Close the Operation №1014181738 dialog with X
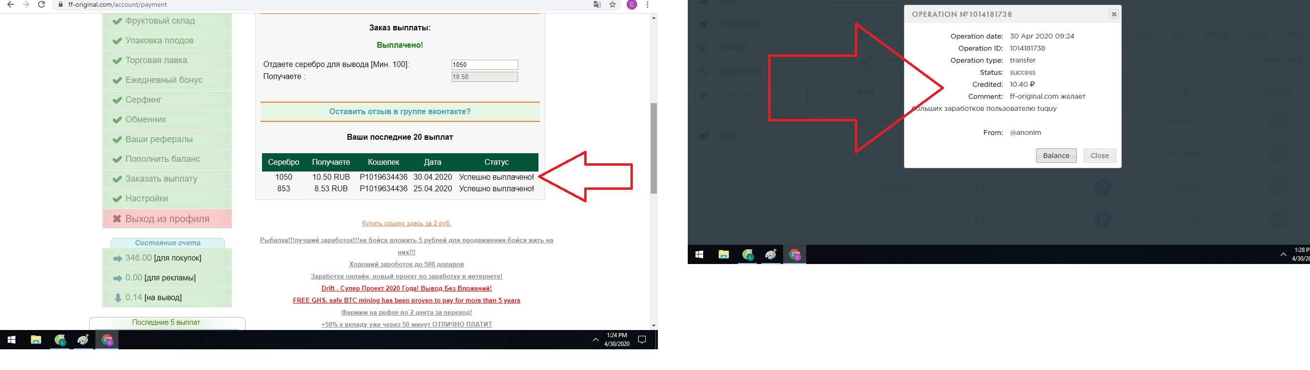1310x370 pixels. click(1113, 14)
